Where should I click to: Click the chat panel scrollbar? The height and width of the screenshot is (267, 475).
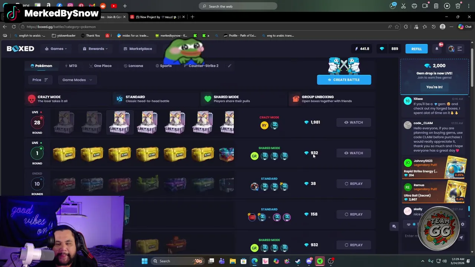pos(469,209)
